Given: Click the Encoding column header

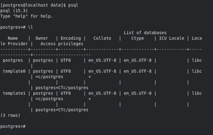Looking at the screenshot, I should pos(71,38).
